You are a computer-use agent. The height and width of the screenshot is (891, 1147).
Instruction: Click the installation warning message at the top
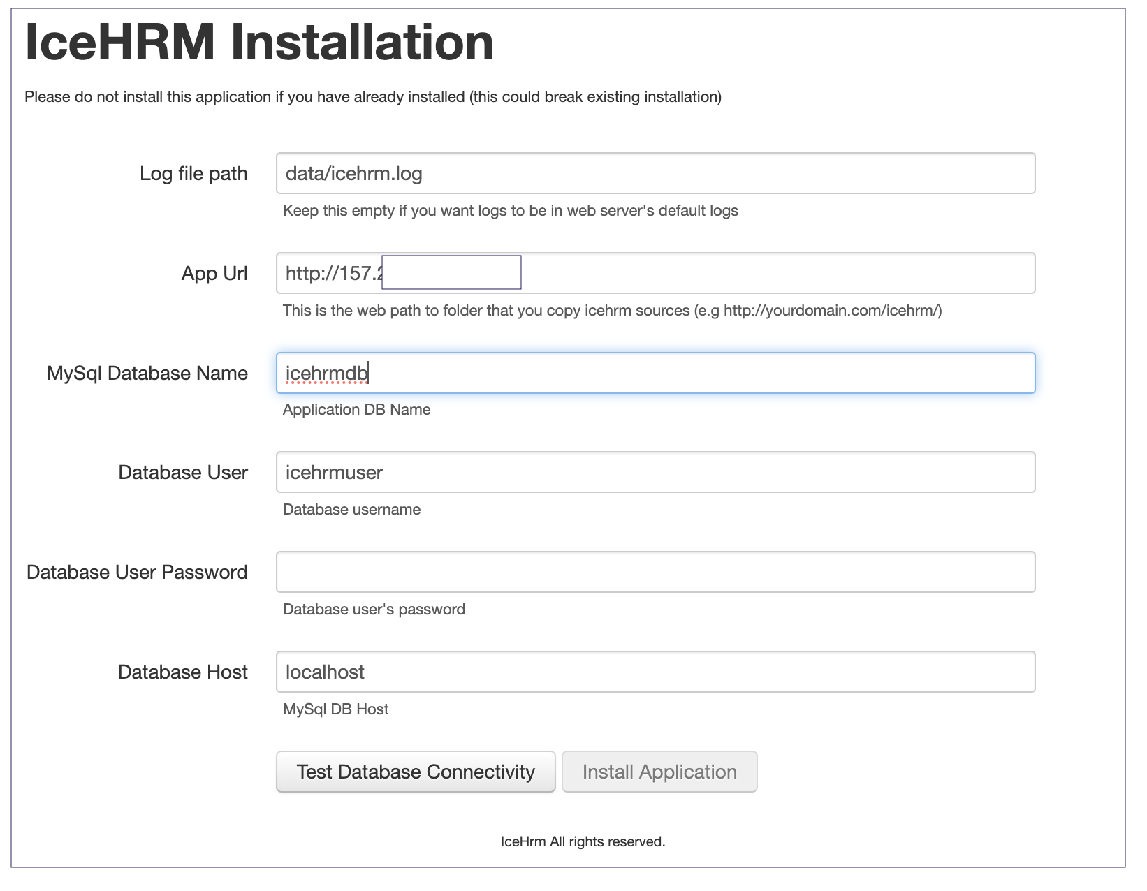(374, 96)
